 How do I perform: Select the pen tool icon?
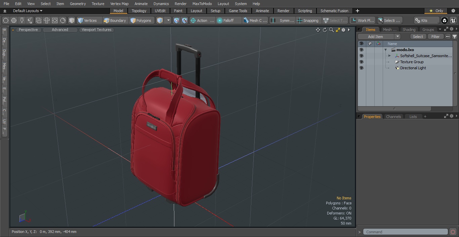pos(22,21)
